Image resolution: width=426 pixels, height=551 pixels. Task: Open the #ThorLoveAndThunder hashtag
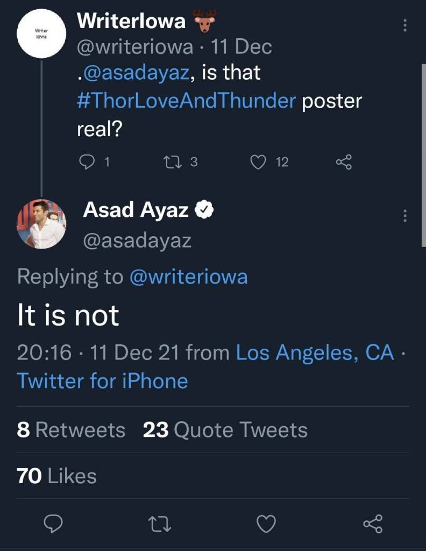[187, 101]
